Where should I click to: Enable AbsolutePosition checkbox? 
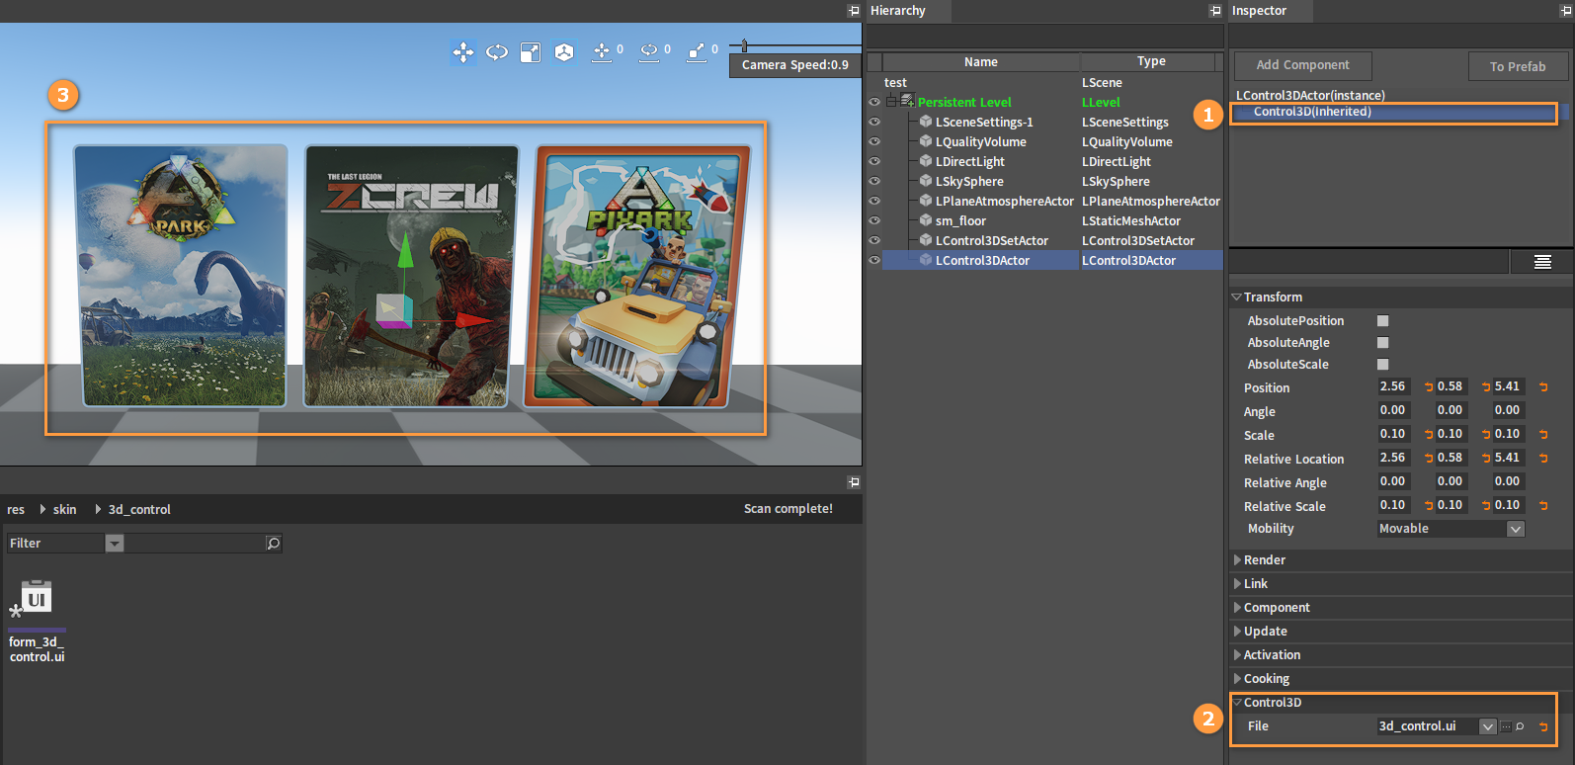coord(1383,320)
